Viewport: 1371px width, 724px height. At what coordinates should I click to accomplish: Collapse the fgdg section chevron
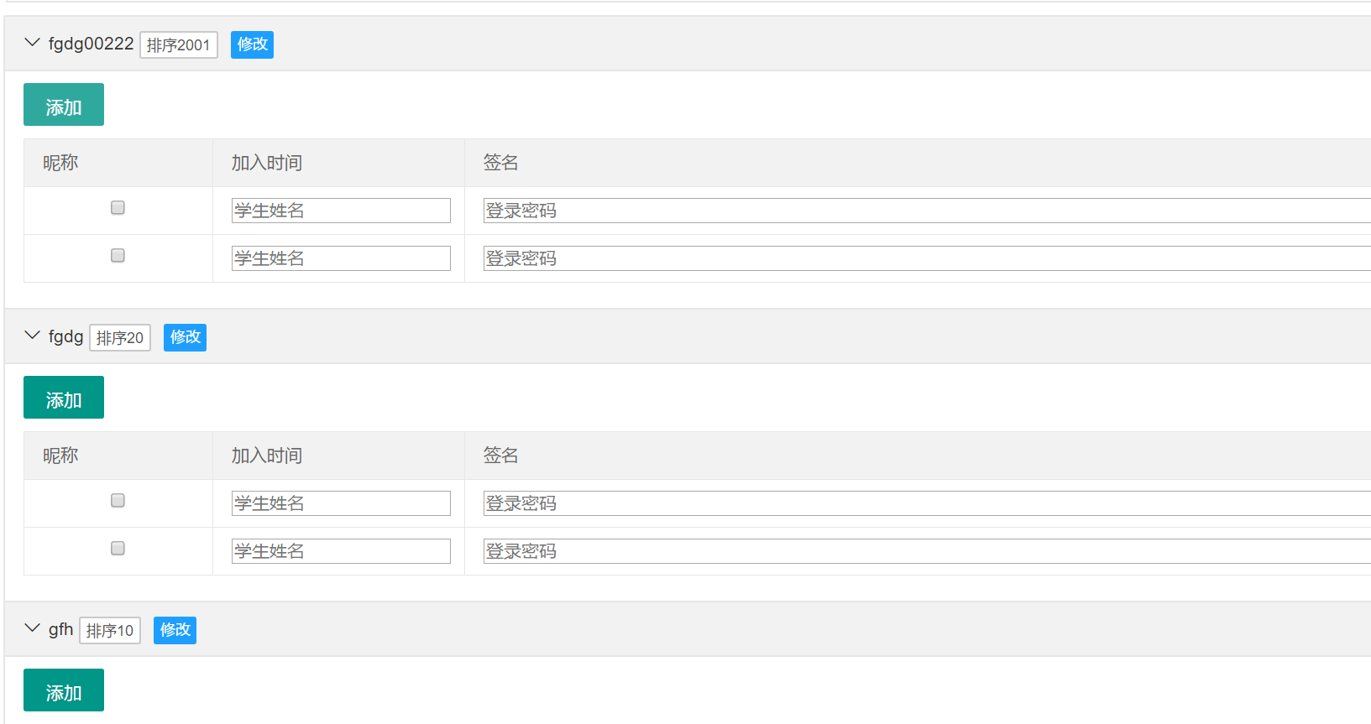(x=33, y=336)
